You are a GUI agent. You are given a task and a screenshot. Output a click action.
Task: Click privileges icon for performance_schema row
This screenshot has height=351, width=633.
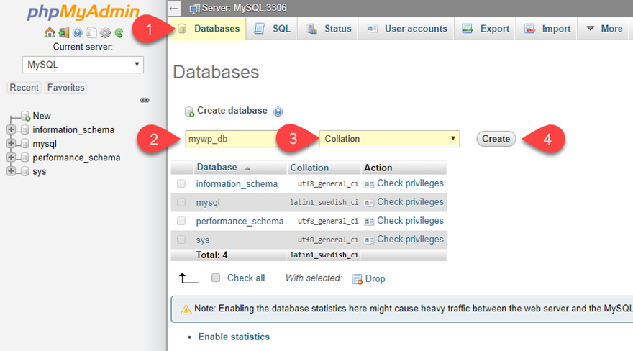point(368,222)
